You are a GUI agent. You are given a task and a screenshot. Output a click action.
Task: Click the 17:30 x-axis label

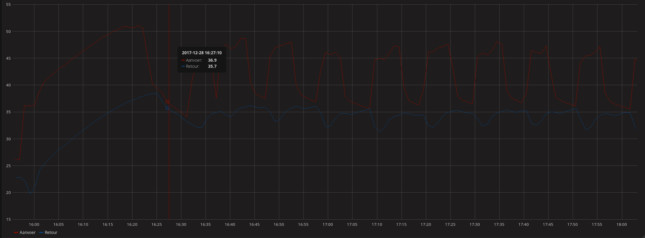[x=475, y=224]
